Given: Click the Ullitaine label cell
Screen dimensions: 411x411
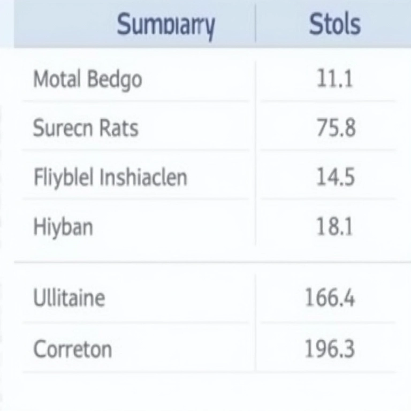Looking at the screenshot, I should point(69,298).
